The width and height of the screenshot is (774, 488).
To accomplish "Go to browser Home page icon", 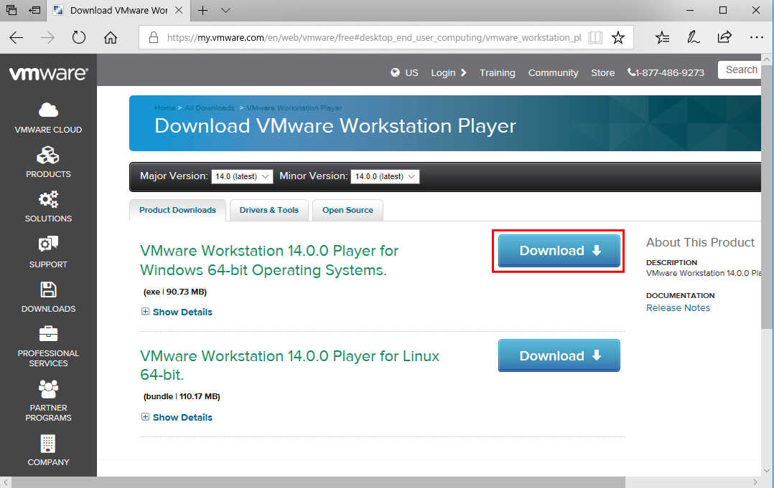I will [x=111, y=37].
